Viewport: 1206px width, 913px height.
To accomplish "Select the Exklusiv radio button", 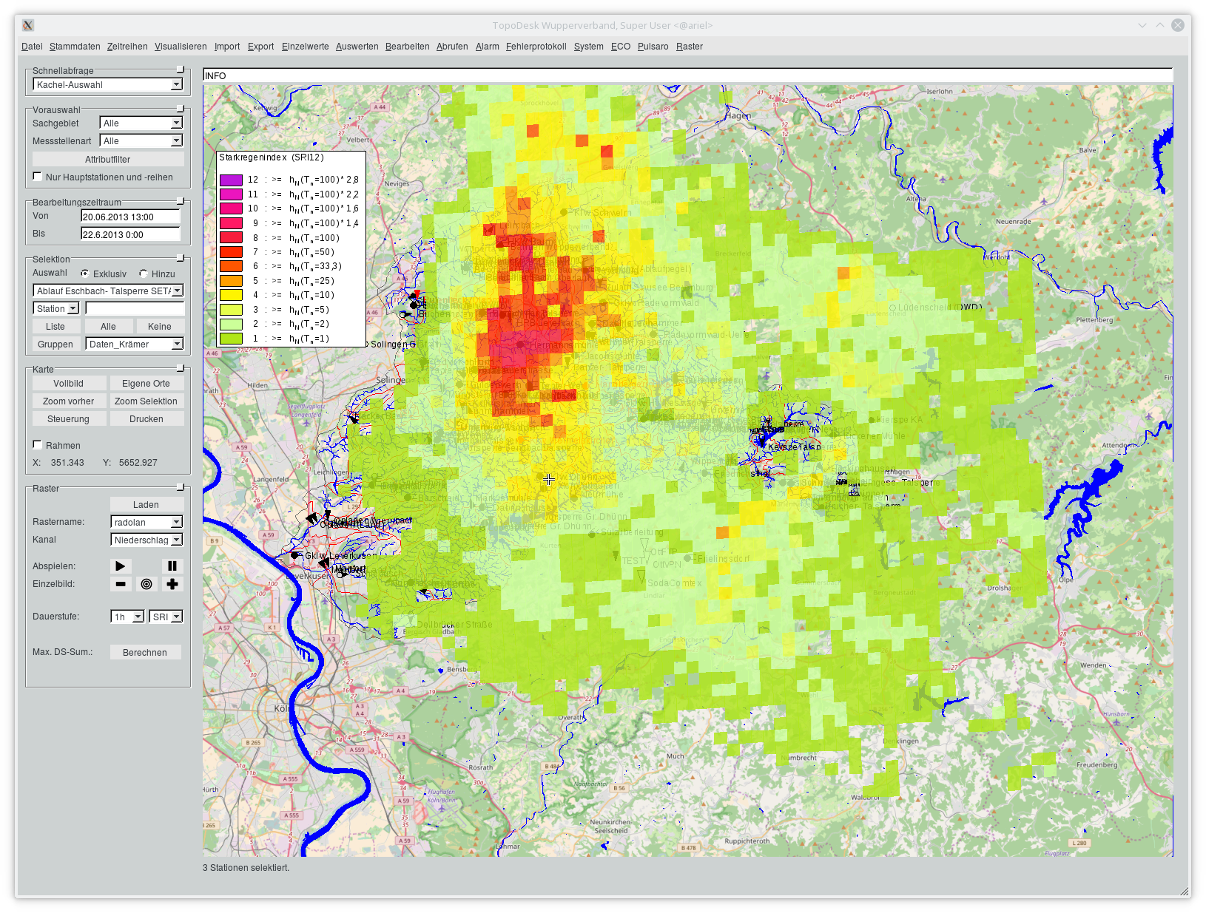I will 85,274.
